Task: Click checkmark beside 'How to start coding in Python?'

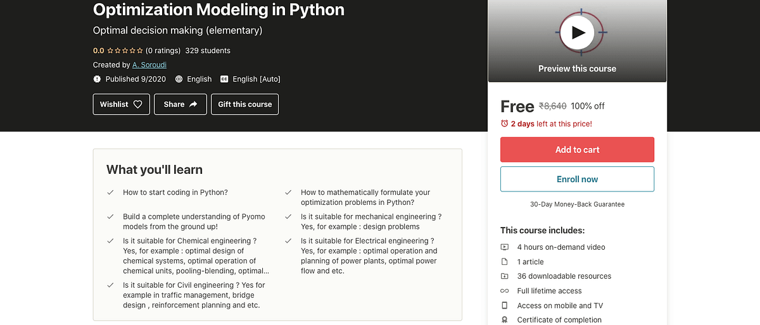Action: tap(110, 192)
